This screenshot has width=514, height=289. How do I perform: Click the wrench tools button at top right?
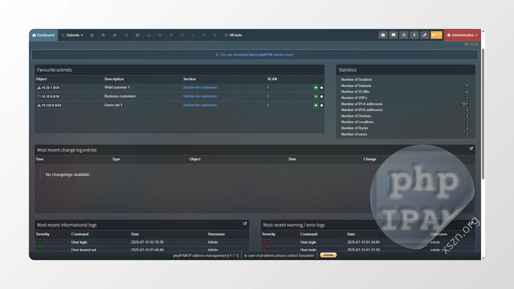[425, 35]
